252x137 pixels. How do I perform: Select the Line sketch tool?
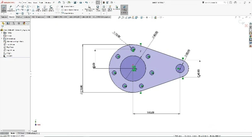point(18,6)
